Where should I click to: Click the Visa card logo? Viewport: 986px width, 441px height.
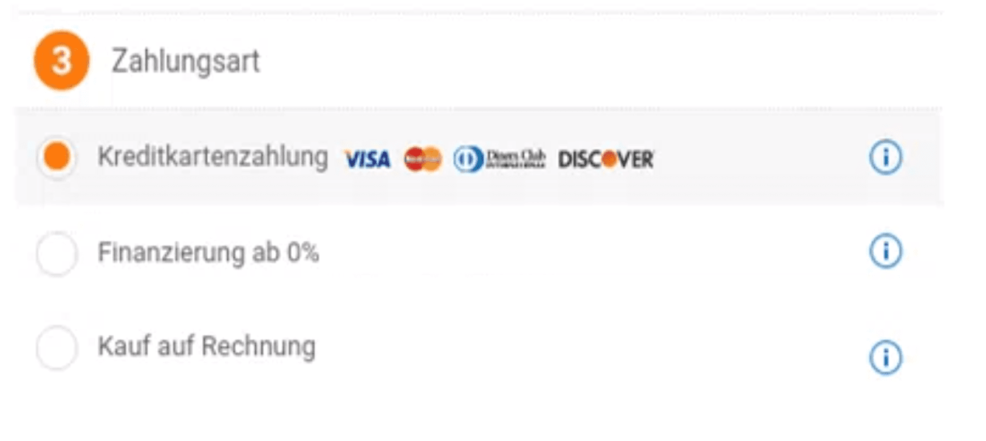click(x=368, y=160)
